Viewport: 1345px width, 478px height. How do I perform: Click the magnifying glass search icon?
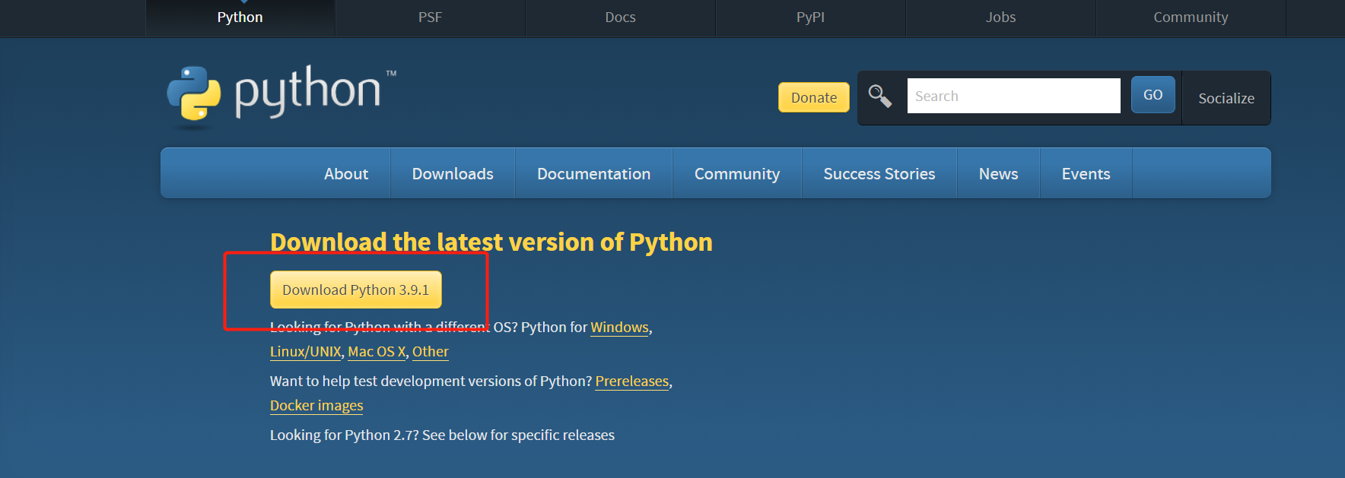pyautogui.click(x=880, y=96)
